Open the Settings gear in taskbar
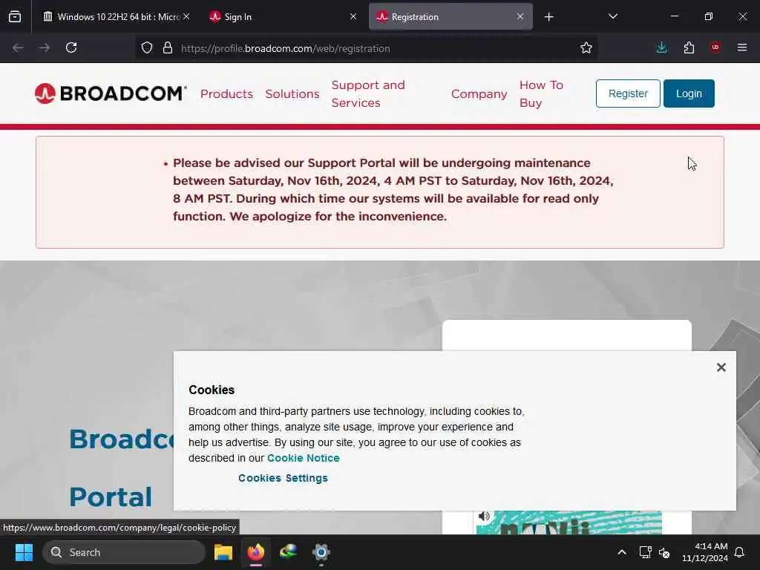Screen dimensions: 760x570 click(321, 552)
